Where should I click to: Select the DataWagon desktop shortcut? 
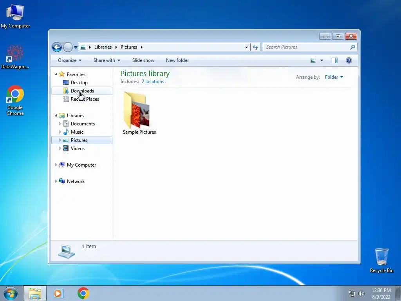pyautogui.click(x=15, y=57)
